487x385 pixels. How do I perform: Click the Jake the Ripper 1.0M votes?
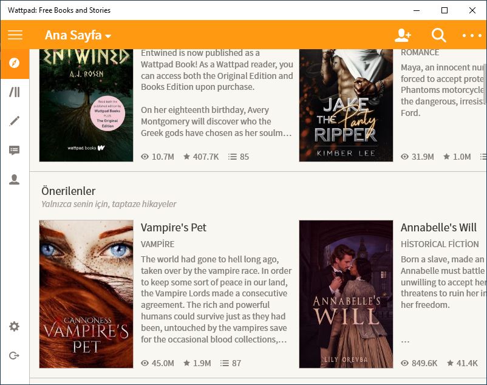pos(457,157)
